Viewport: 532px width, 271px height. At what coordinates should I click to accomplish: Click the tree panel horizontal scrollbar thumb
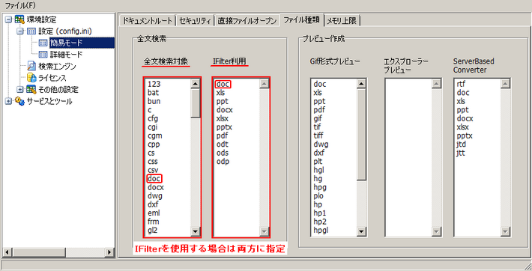click(39, 252)
